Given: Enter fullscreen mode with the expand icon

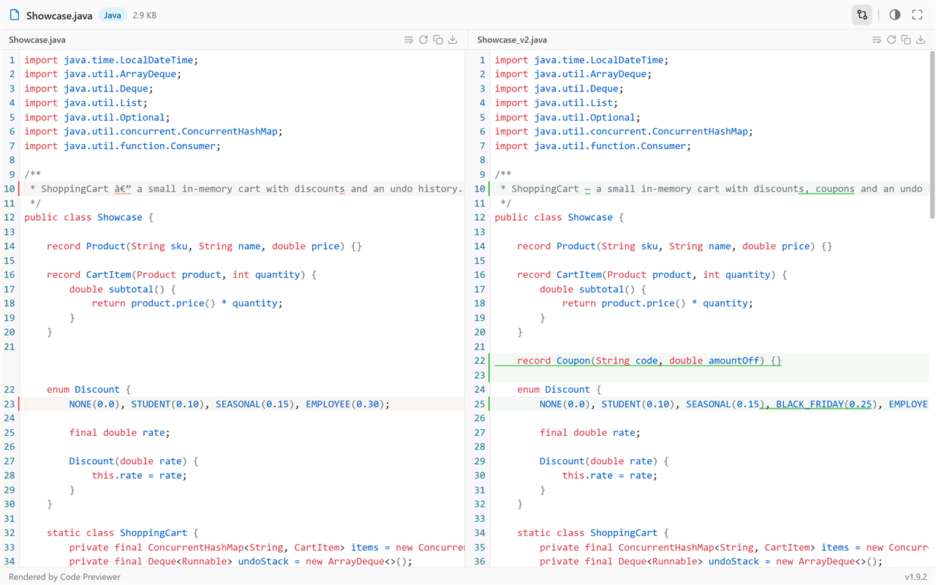Looking at the screenshot, I should [917, 15].
